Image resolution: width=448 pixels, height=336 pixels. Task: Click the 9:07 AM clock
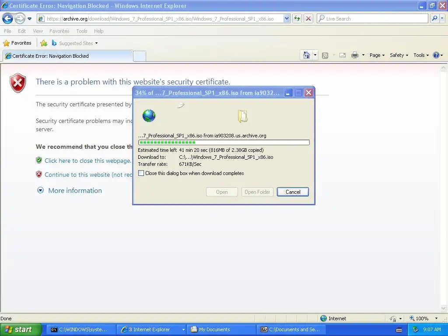pos(432,329)
